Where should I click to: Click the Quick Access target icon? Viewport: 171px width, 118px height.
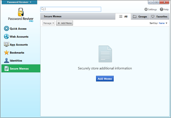coord(7,29)
